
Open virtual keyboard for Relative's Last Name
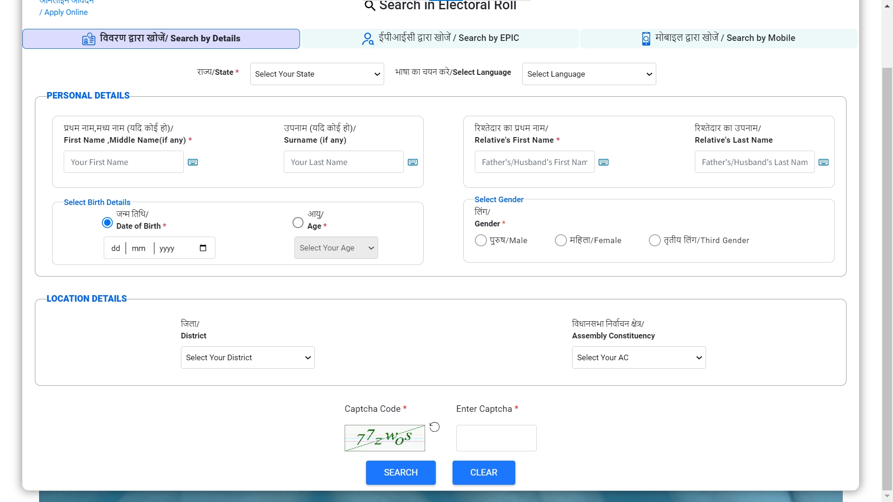823,162
